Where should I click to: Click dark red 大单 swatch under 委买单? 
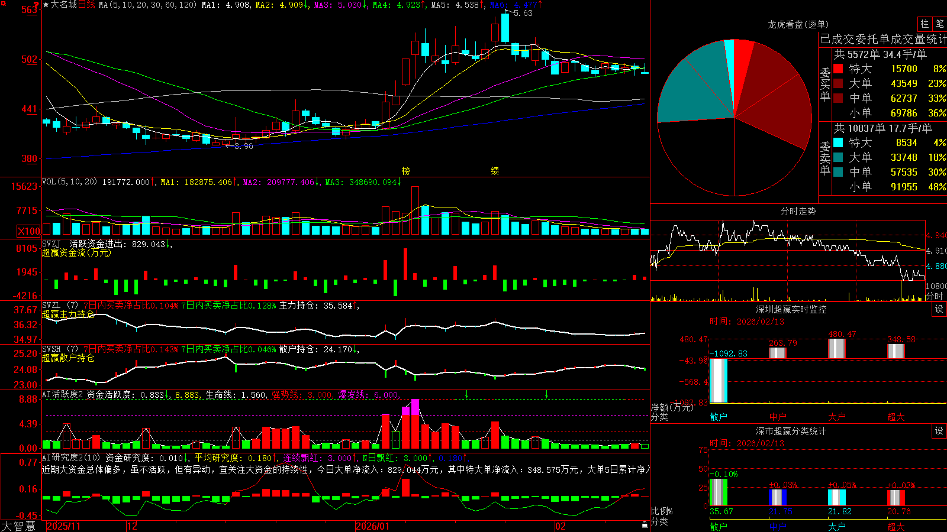coord(838,83)
